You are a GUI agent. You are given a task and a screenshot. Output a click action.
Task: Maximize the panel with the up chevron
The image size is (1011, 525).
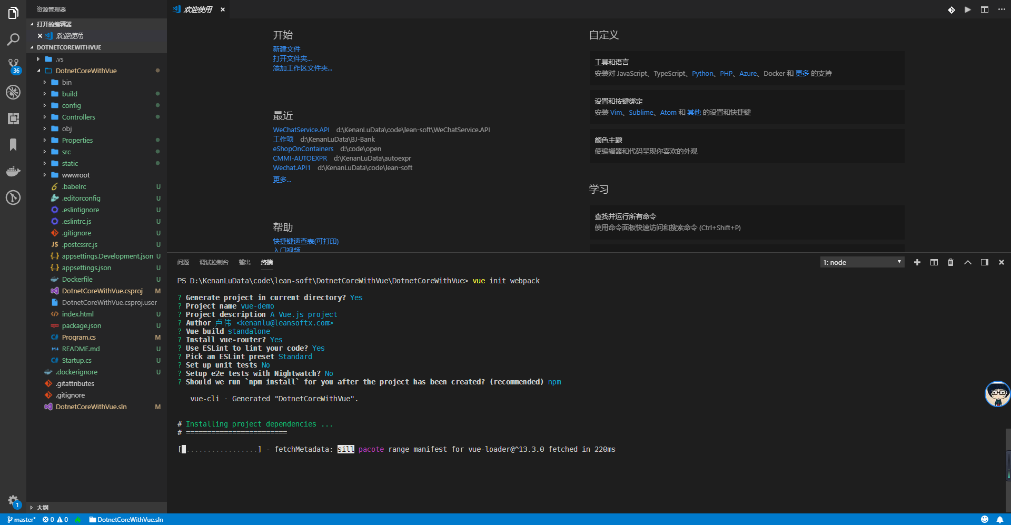coord(968,262)
